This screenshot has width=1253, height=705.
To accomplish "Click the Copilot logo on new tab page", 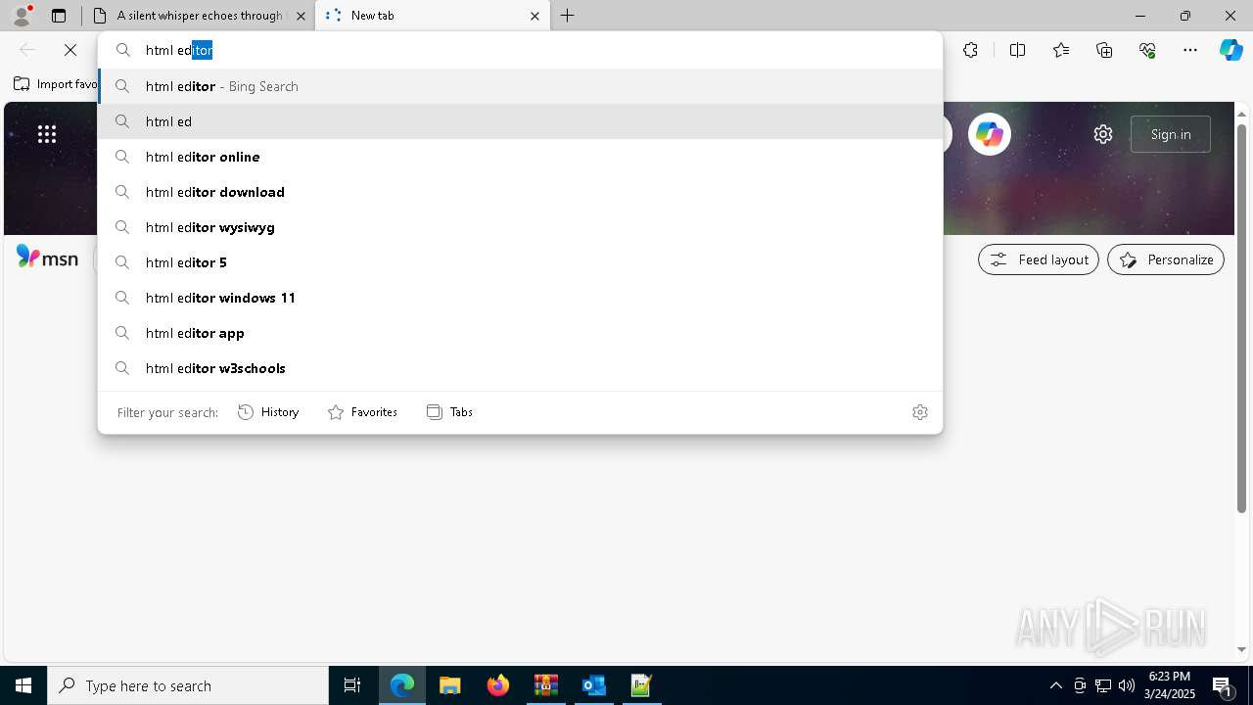I will tap(990, 134).
